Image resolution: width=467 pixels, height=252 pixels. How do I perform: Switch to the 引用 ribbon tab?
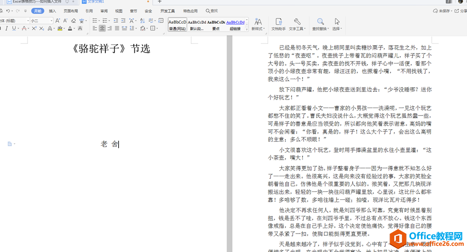(89, 11)
